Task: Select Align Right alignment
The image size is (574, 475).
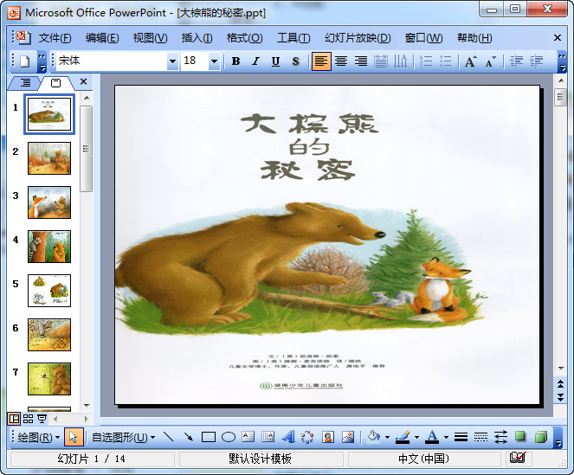Action: coord(361,61)
